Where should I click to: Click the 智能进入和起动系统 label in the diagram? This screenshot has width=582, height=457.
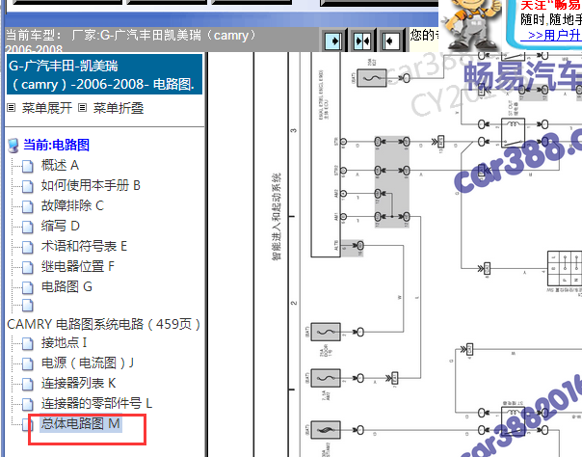click(x=277, y=216)
